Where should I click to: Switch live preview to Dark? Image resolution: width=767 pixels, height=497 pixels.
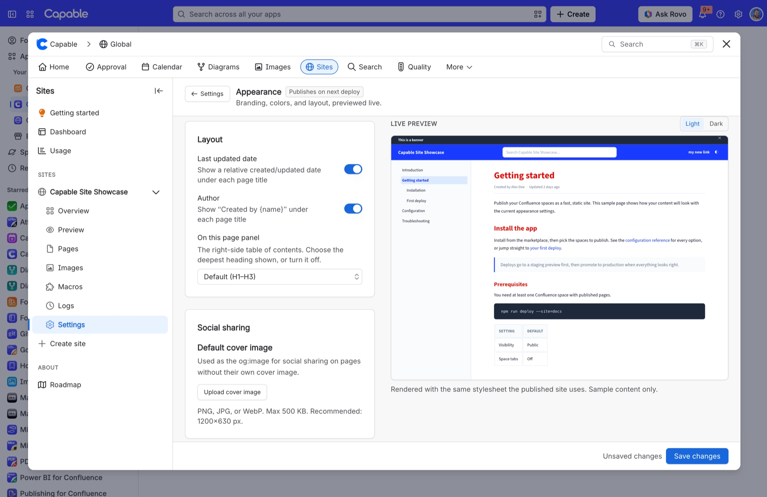click(716, 124)
